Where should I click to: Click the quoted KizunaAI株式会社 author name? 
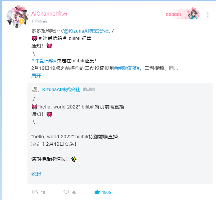click(61, 89)
